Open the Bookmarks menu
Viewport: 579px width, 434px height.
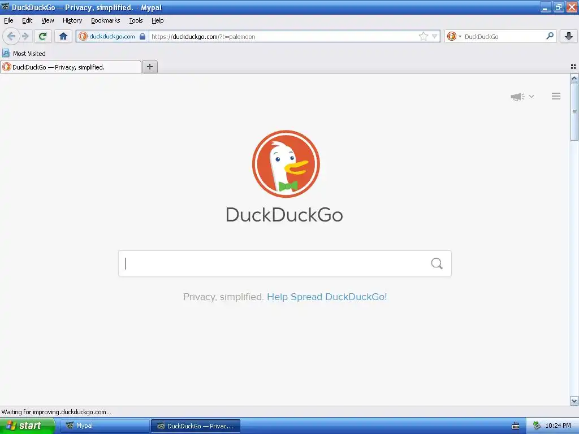click(106, 20)
